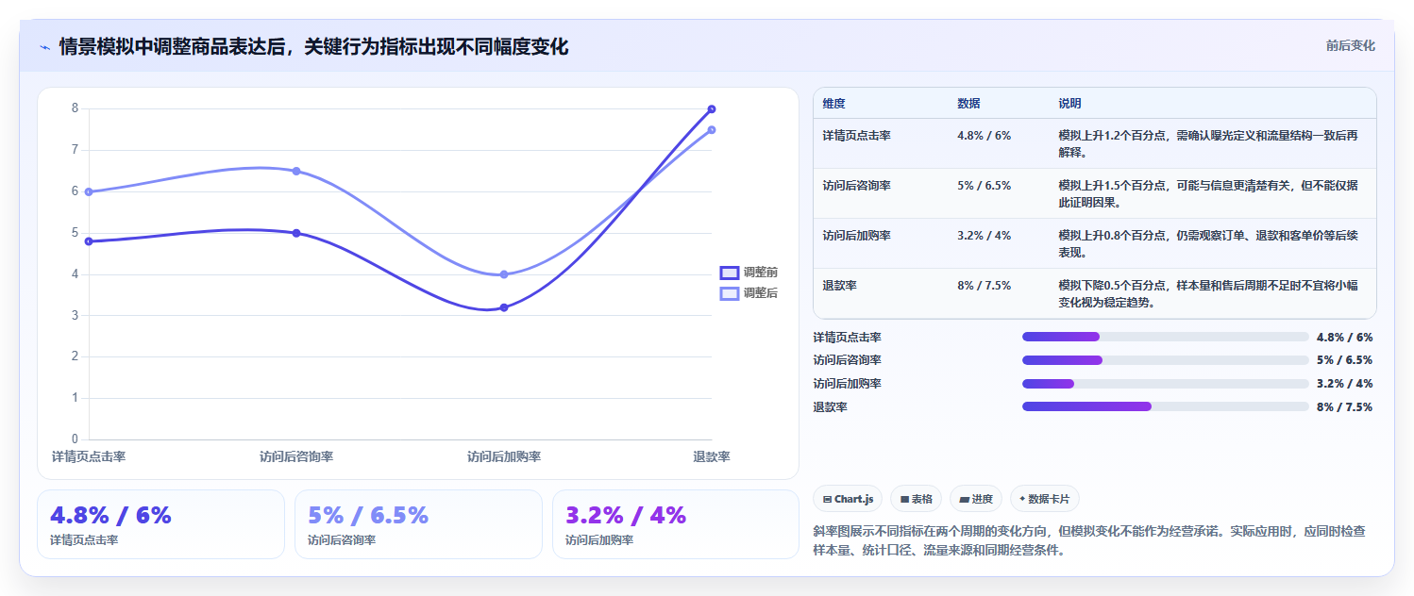Click the 访问后咨询率 progress bar
This screenshot has width=1414, height=596.
click(x=1165, y=360)
